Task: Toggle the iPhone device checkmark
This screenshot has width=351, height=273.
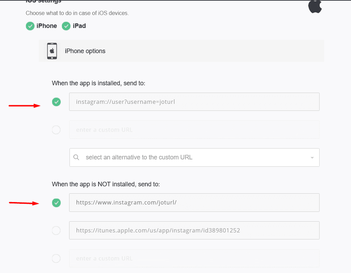Action: 30,26
